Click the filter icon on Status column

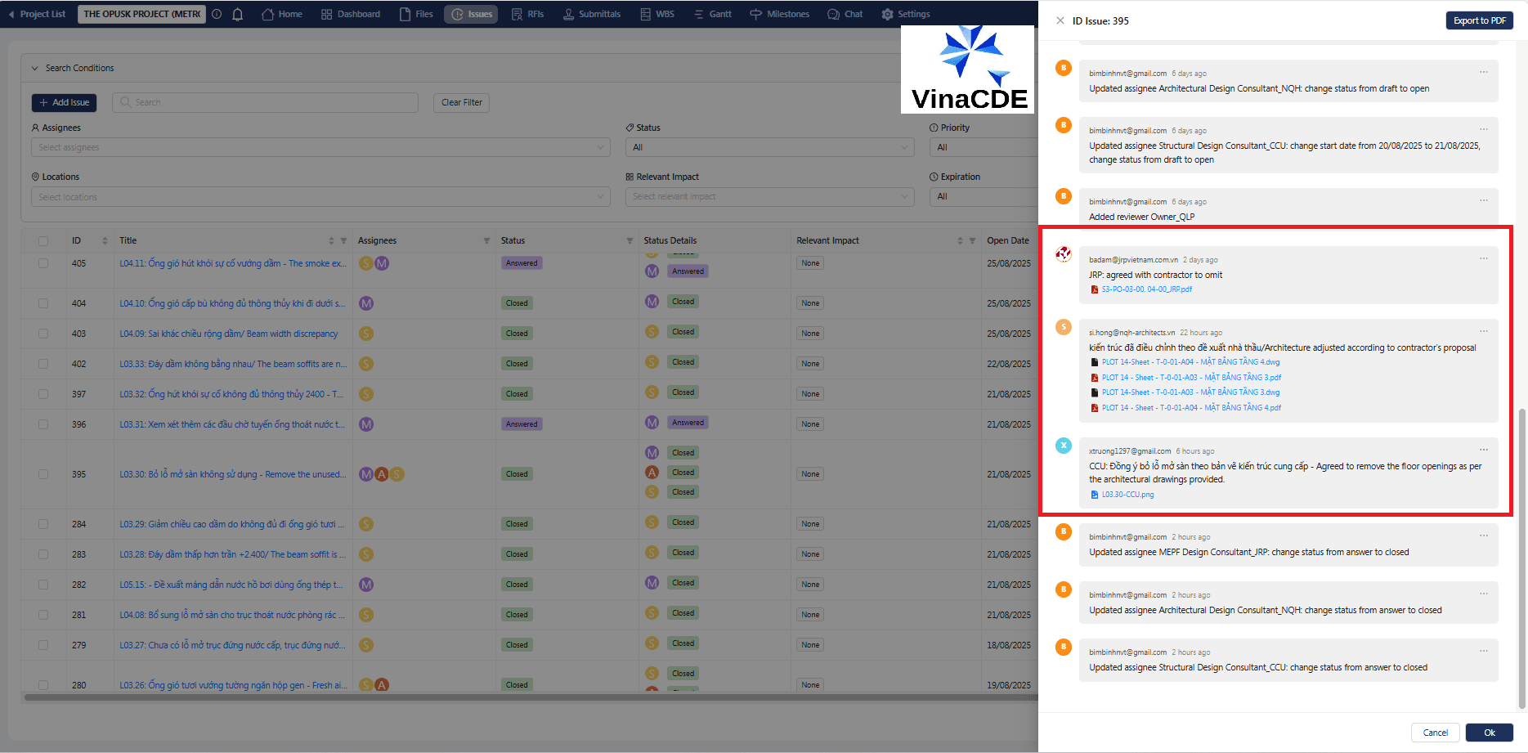[630, 241]
